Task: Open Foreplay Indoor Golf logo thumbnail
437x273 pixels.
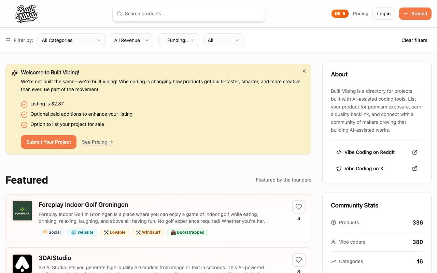Action: pyautogui.click(x=22, y=211)
